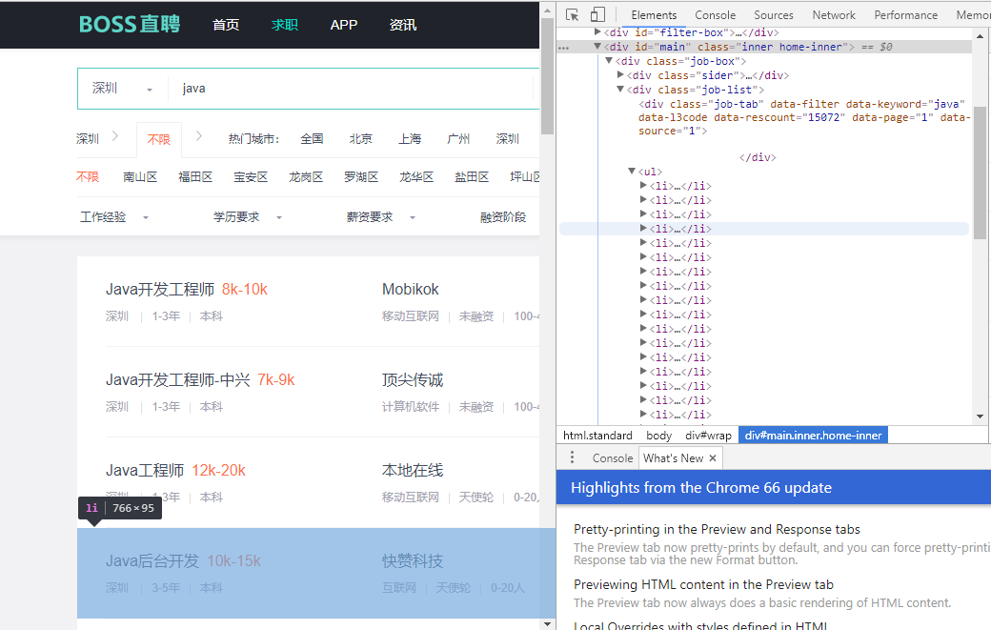
Task: Select div#main.inner.home-inner in breadcrumb
Action: point(813,436)
